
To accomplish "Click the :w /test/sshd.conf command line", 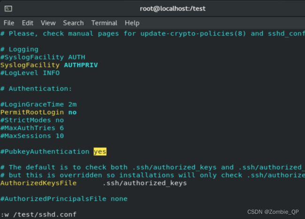I will (38, 214).
